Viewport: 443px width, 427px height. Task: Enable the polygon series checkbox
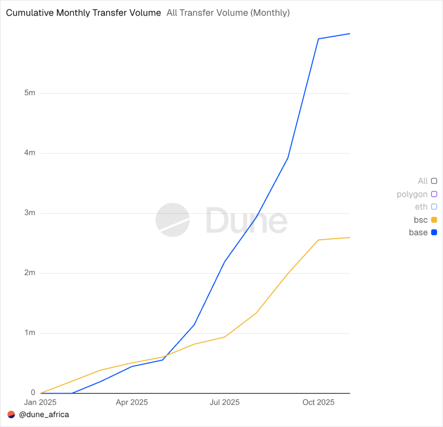pyautogui.click(x=434, y=194)
